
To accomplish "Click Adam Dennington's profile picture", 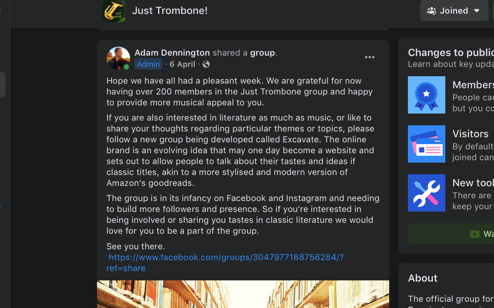I will 118,58.
